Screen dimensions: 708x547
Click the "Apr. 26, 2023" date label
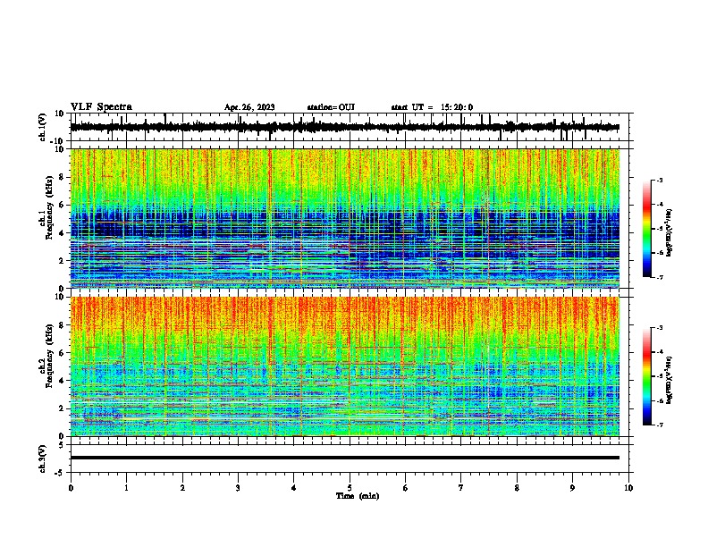pos(249,107)
